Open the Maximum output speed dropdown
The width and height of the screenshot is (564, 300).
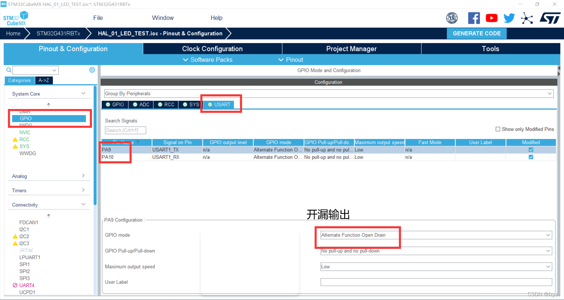coord(436,267)
